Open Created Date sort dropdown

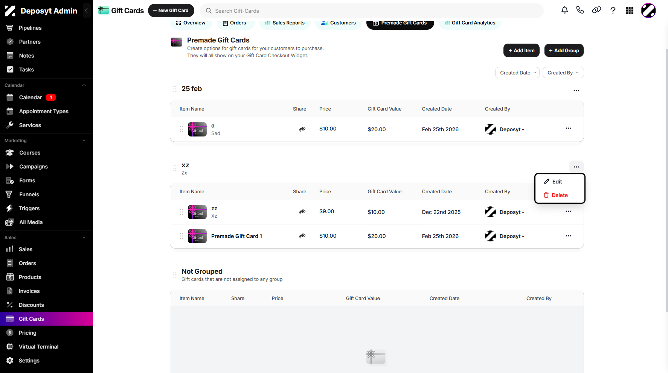[517, 73]
